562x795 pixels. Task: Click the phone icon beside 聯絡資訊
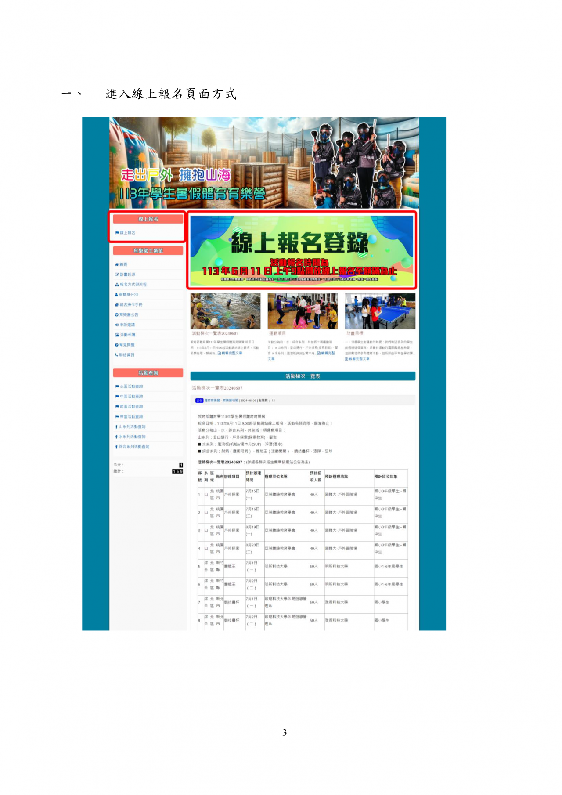click(117, 355)
